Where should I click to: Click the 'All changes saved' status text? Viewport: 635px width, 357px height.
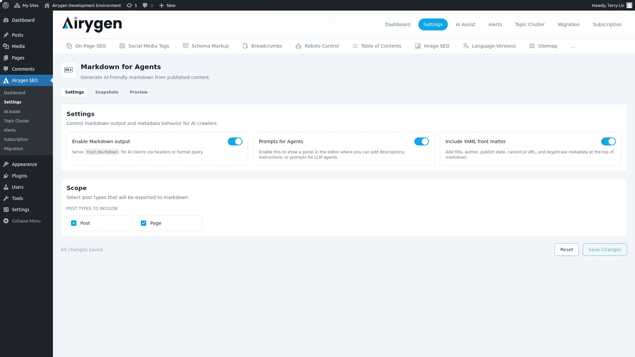82,250
